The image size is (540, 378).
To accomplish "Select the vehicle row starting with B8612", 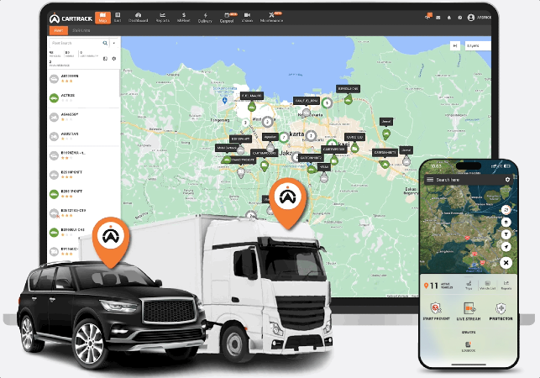I will point(84,213).
